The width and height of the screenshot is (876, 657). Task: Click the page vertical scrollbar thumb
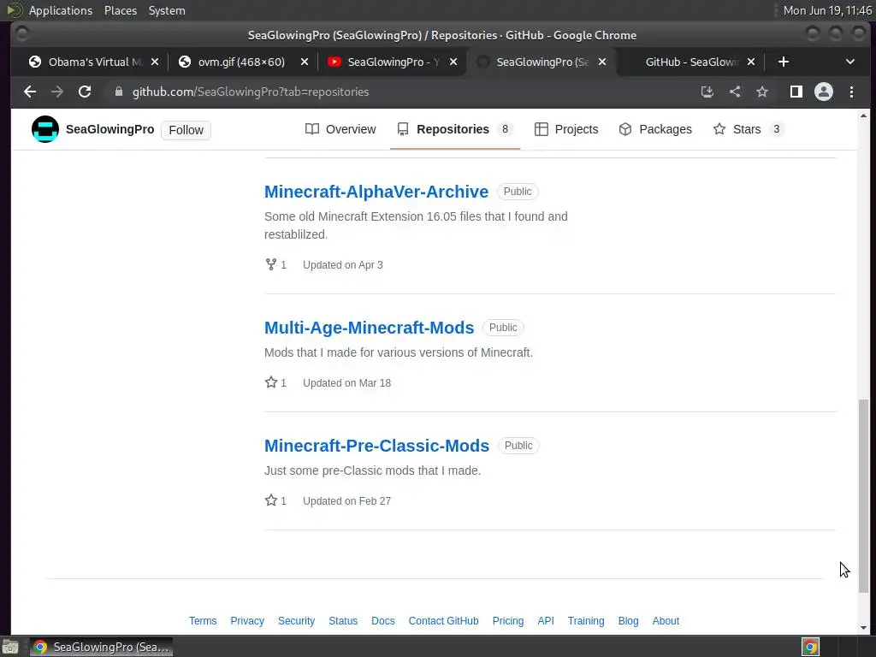point(864,495)
